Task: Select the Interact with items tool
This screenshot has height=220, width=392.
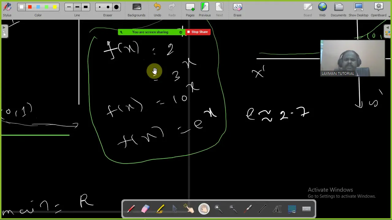Action: click(x=189, y=209)
